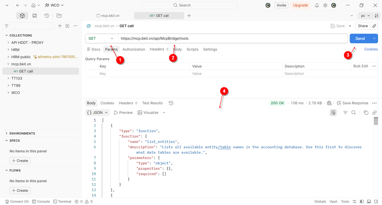
Task: Open the Files folder sidebar icon
Action: tap(59, 16)
